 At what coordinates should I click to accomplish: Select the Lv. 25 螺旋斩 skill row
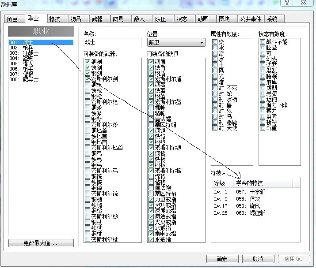(256, 213)
